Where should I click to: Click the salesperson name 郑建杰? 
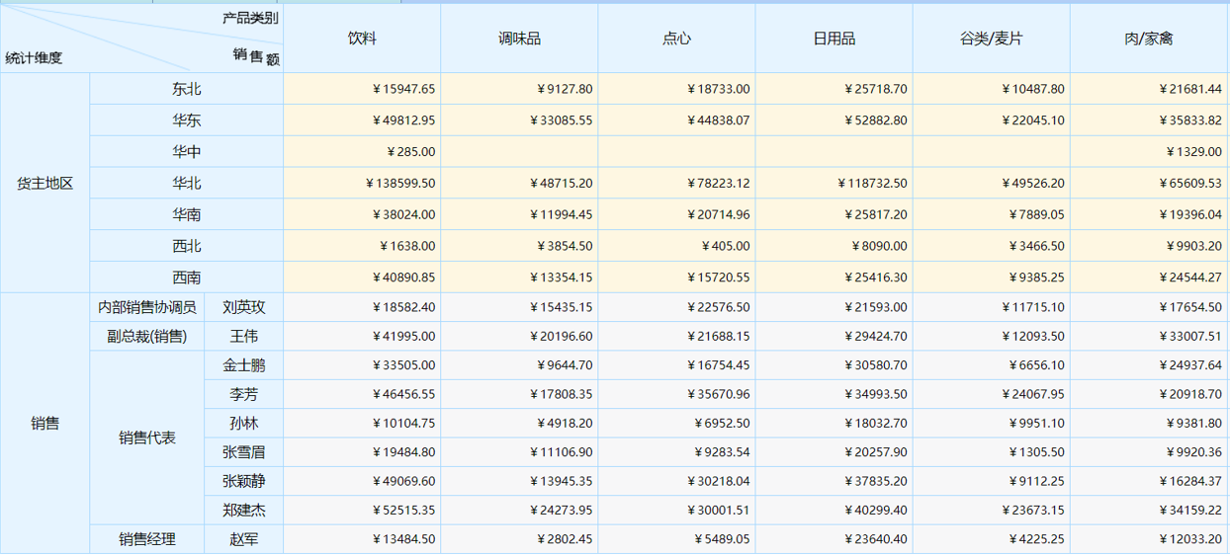point(244,511)
